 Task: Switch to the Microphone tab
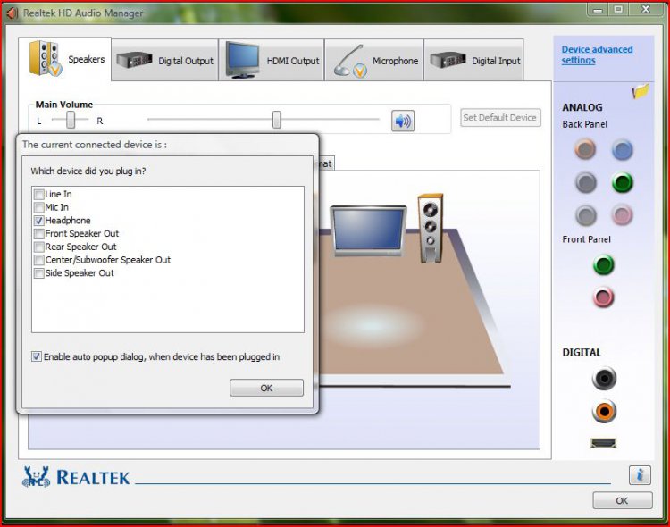click(x=374, y=60)
